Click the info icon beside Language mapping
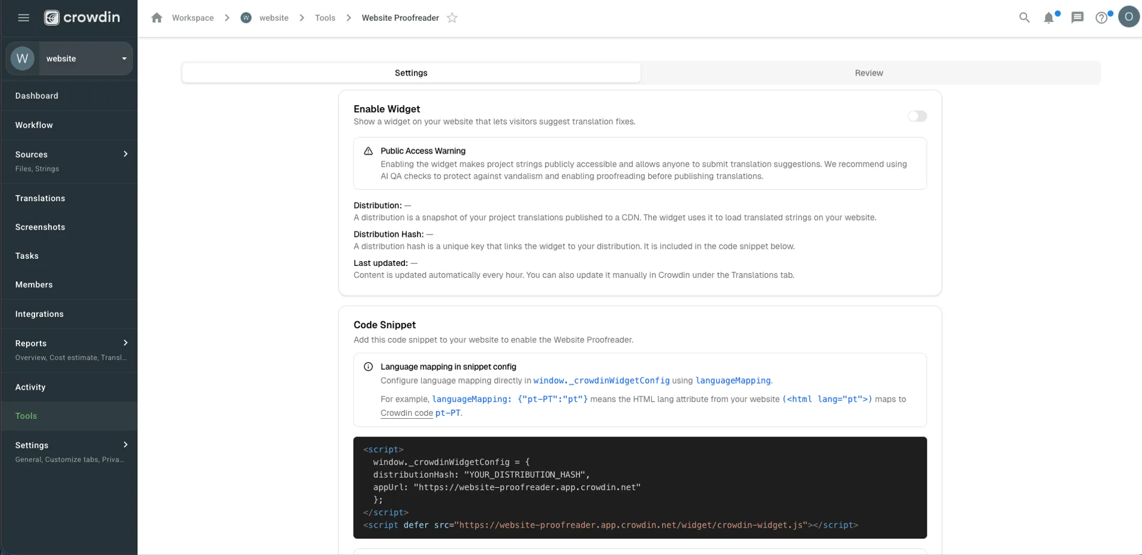Image resolution: width=1142 pixels, height=555 pixels. point(368,367)
